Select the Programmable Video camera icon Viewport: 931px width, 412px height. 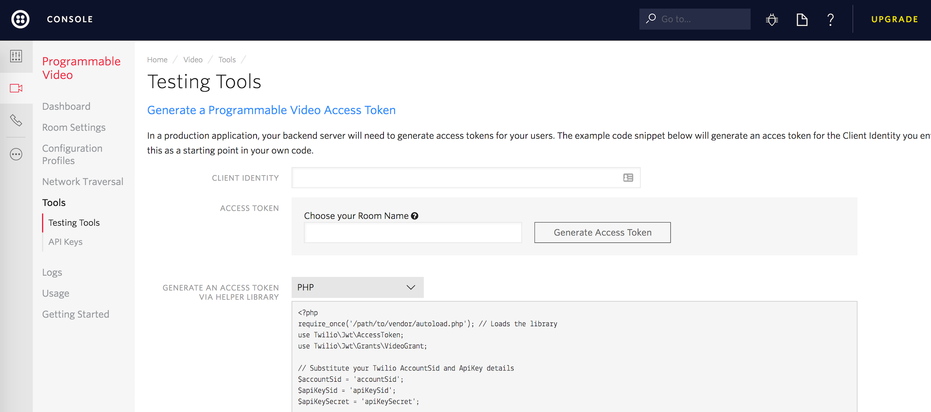coord(16,88)
